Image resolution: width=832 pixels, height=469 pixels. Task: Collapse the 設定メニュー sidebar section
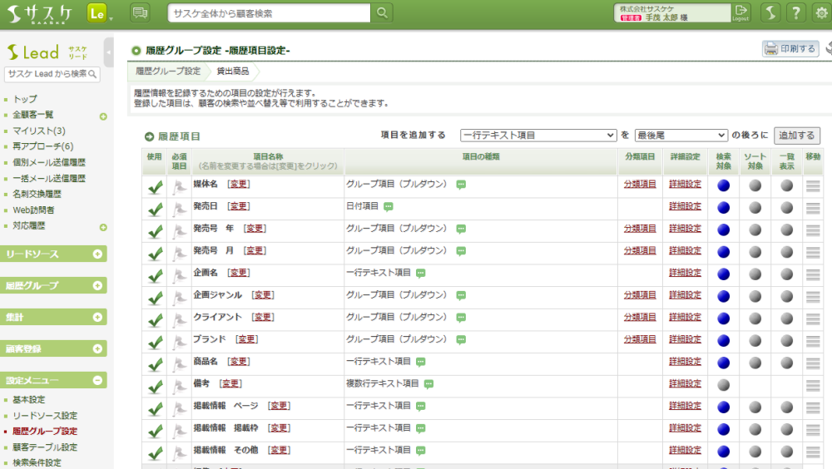tap(97, 381)
